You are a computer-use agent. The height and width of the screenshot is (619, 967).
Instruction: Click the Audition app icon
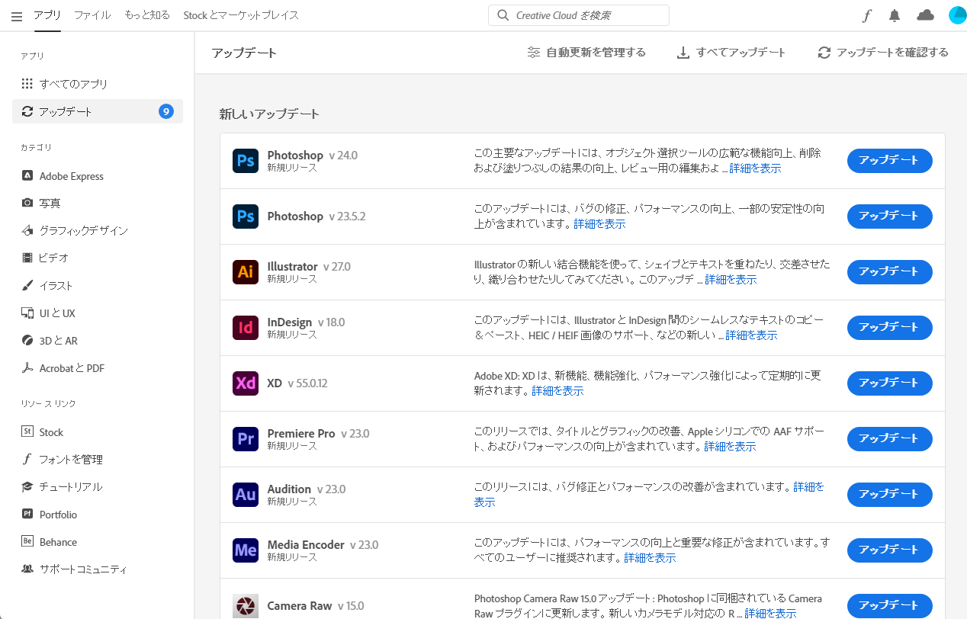tap(246, 495)
